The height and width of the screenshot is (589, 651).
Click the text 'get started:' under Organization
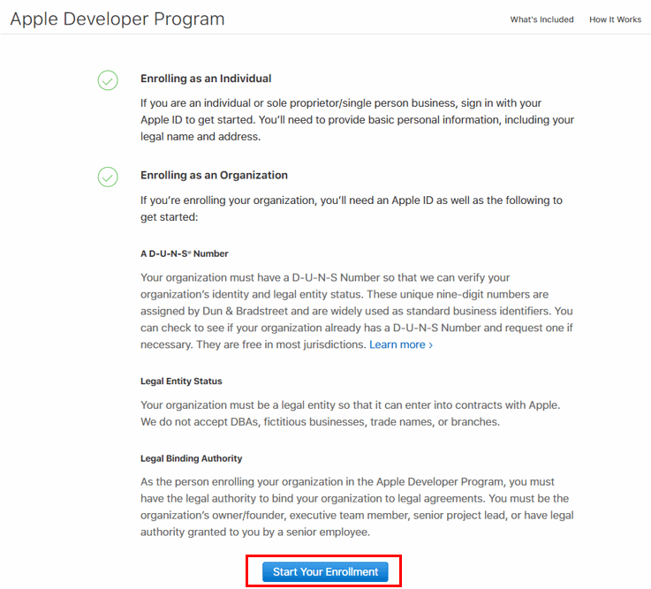tap(169, 217)
